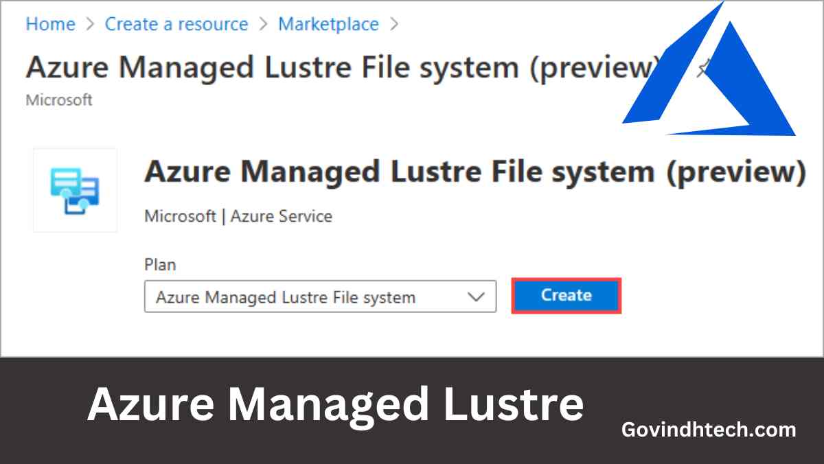
Task: Click the chevron right after Home
Action: [x=90, y=24]
